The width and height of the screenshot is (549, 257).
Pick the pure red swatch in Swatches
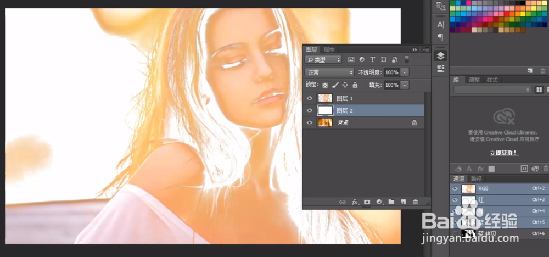click(507, 14)
